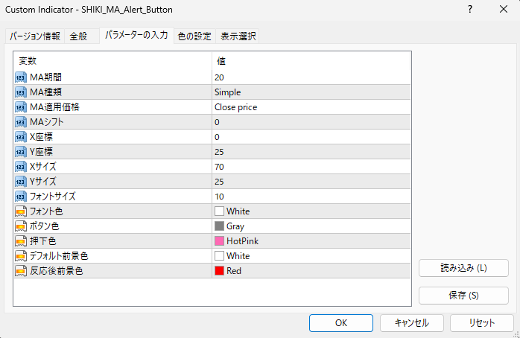Screen dimensions: 520x338
Task: Click the icon next to MA種類
Action: coord(21,92)
